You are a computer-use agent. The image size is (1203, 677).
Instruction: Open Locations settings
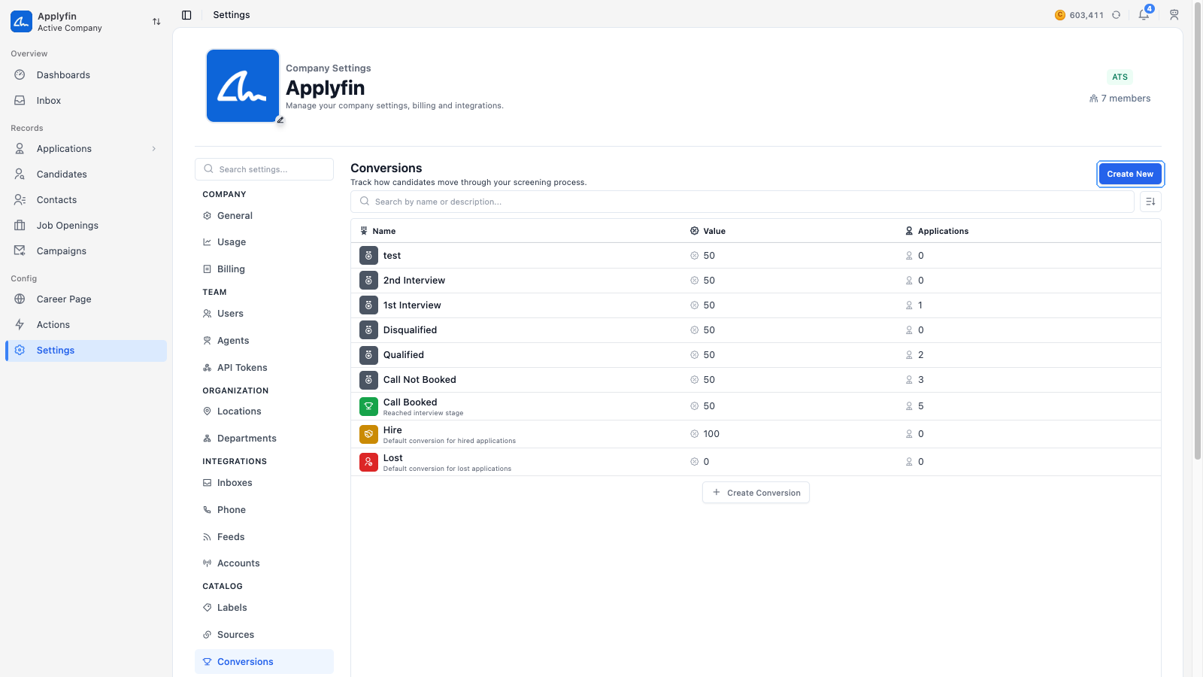click(264, 411)
